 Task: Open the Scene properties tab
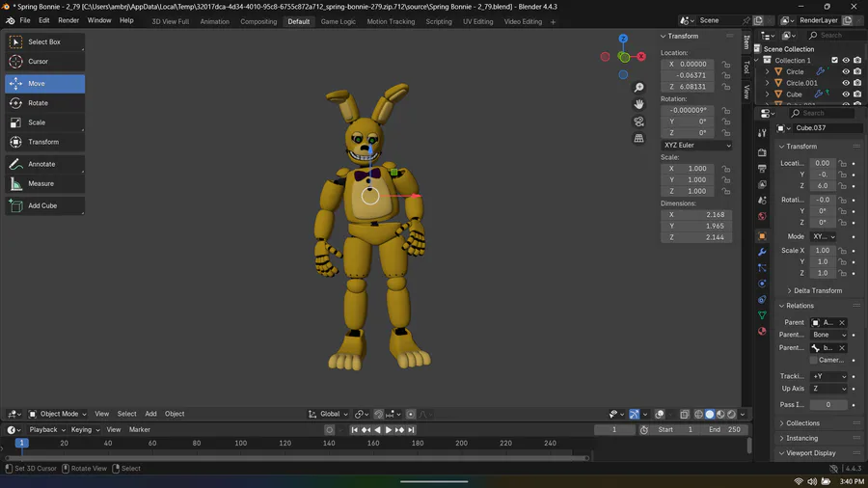coord(762,201)
